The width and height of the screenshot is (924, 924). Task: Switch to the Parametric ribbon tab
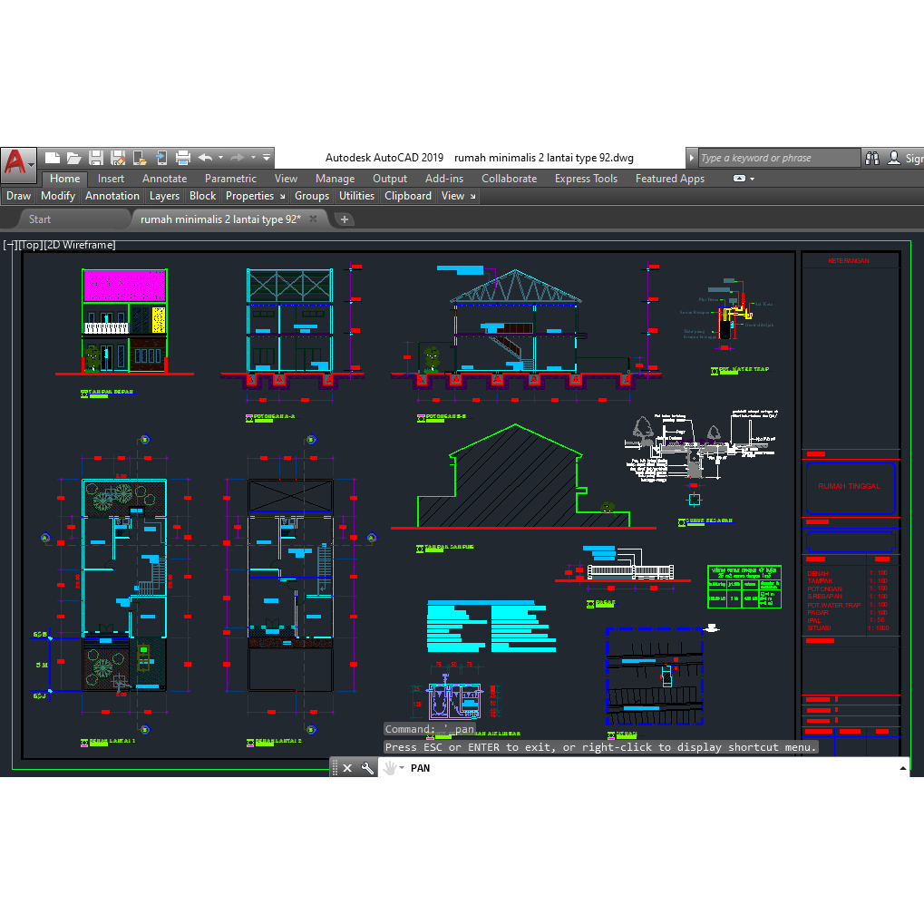230,179
